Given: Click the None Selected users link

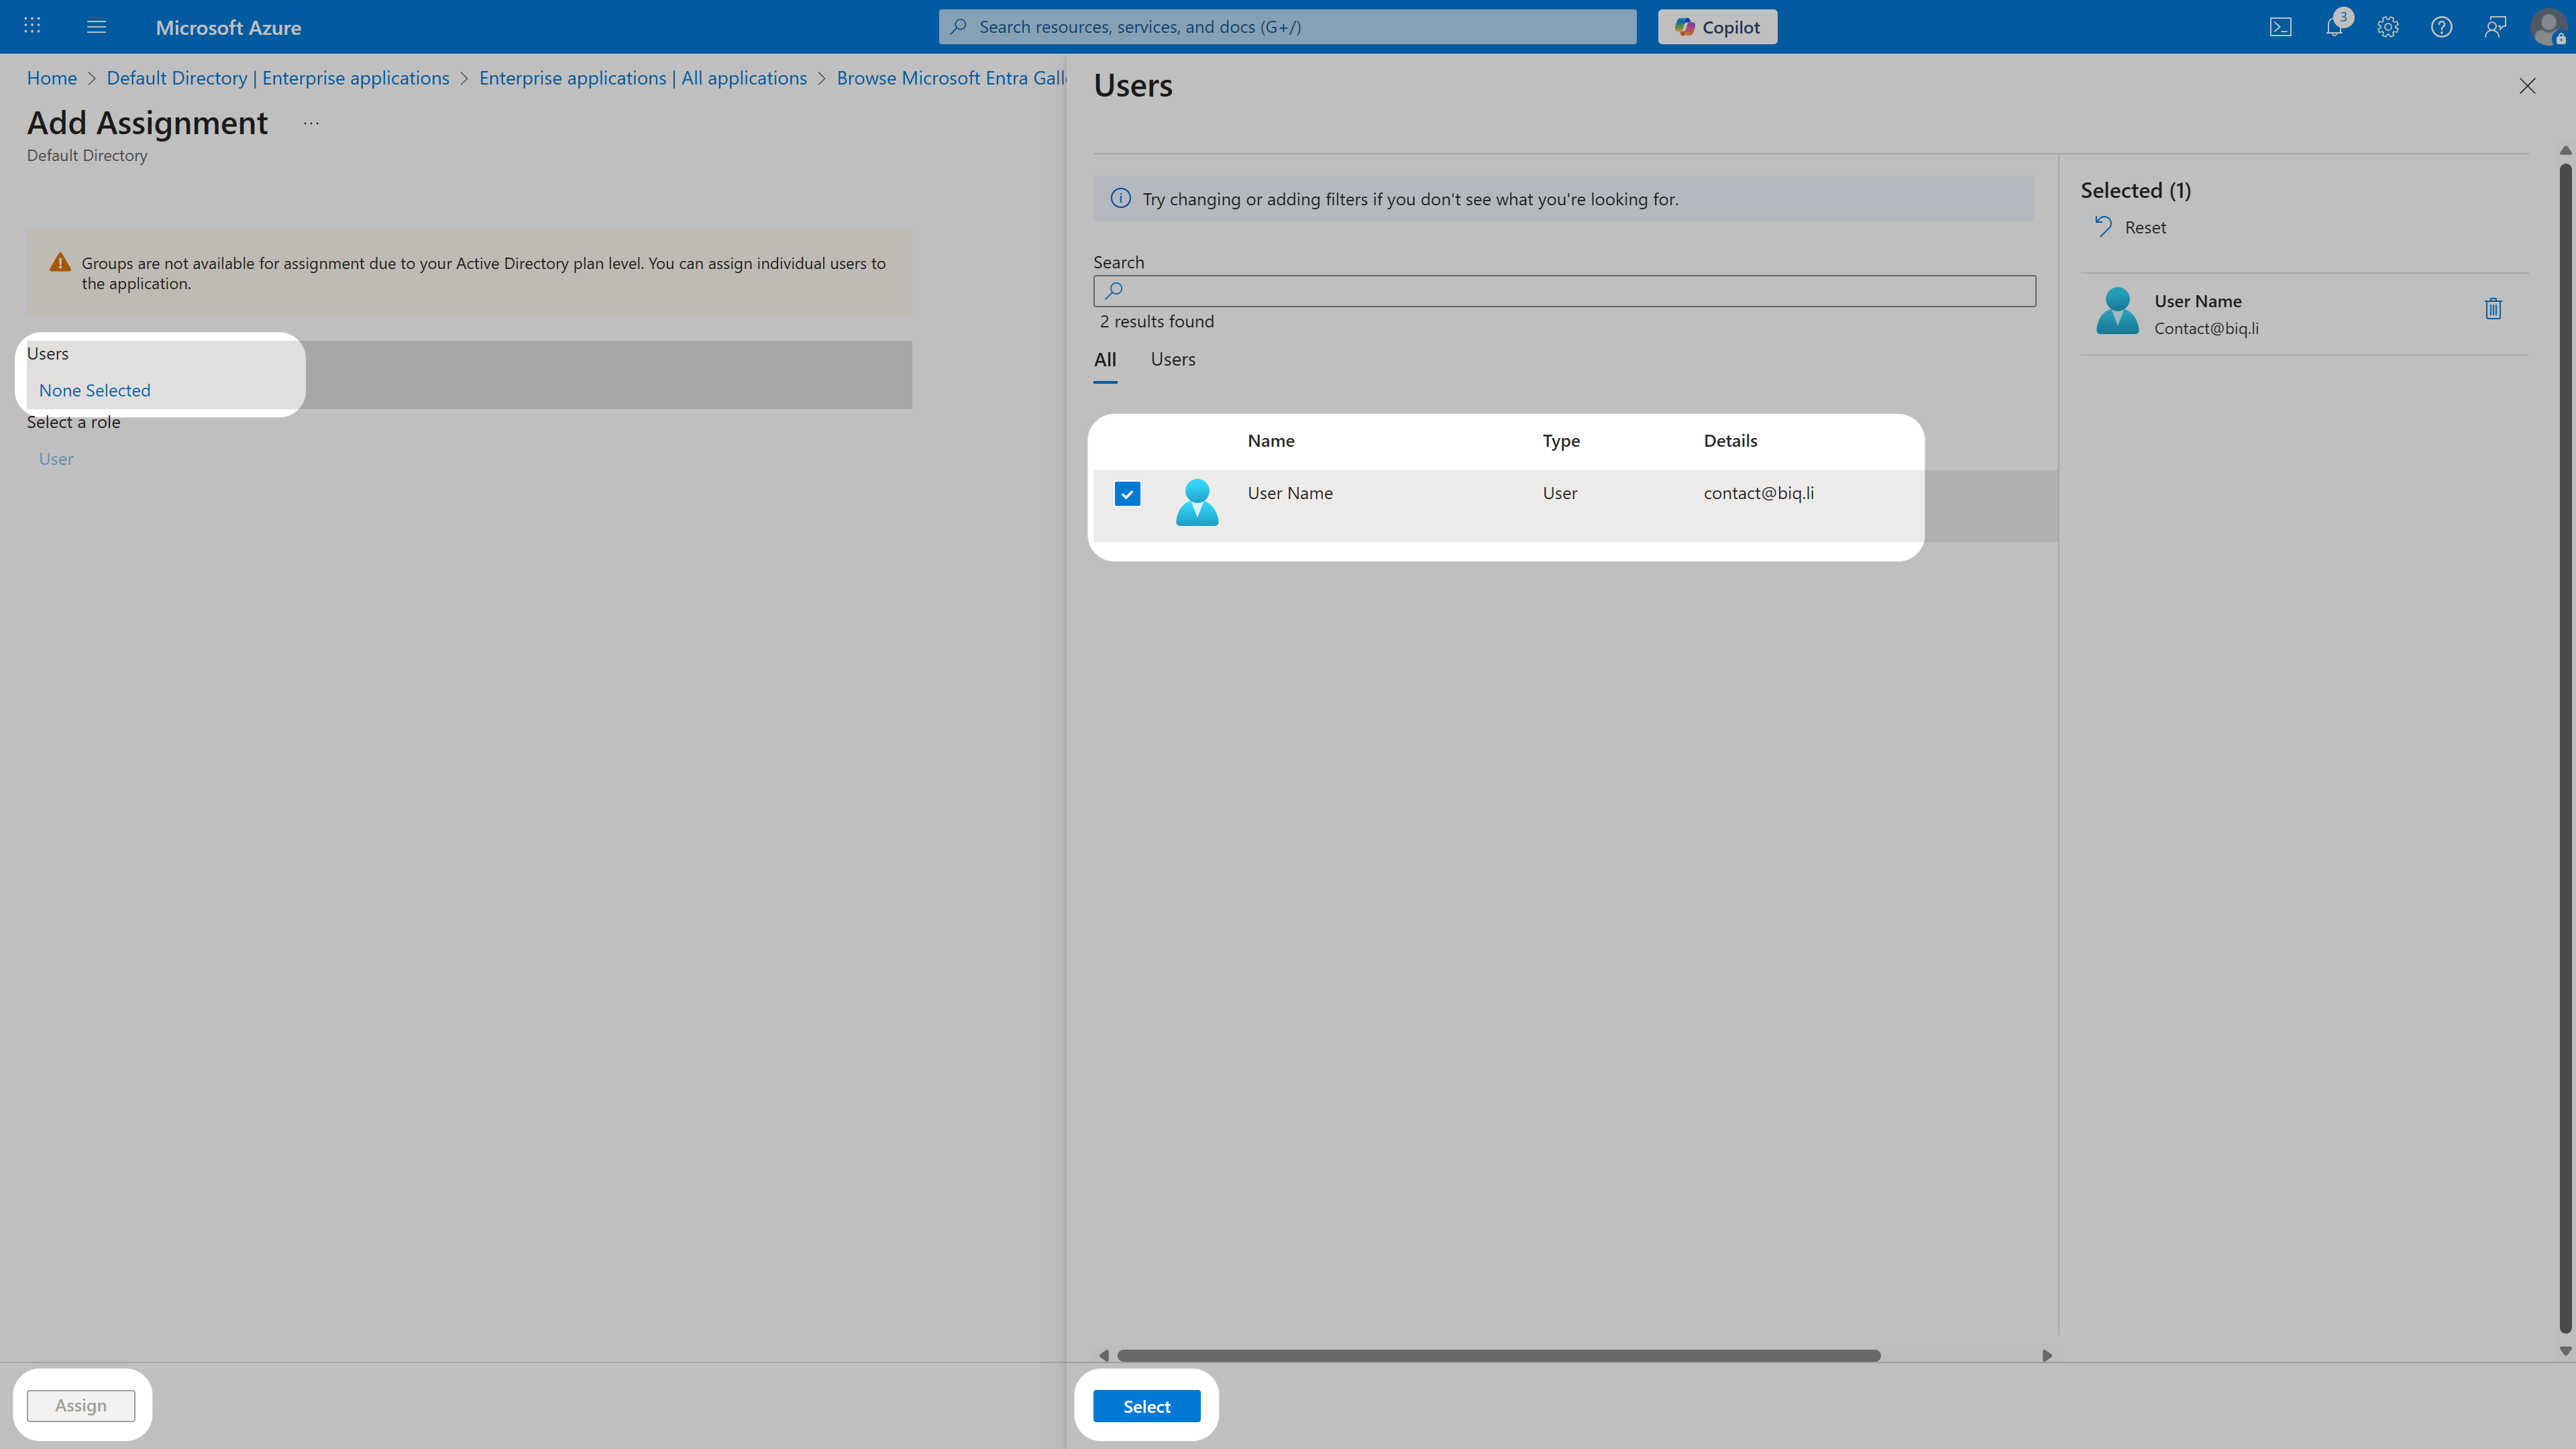Looking at the screenshot, I should (95, 390).
